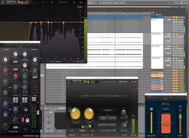Toggle Post button on C CHURCH RVB return
This screenshot has height=138, width=189.
182,76
